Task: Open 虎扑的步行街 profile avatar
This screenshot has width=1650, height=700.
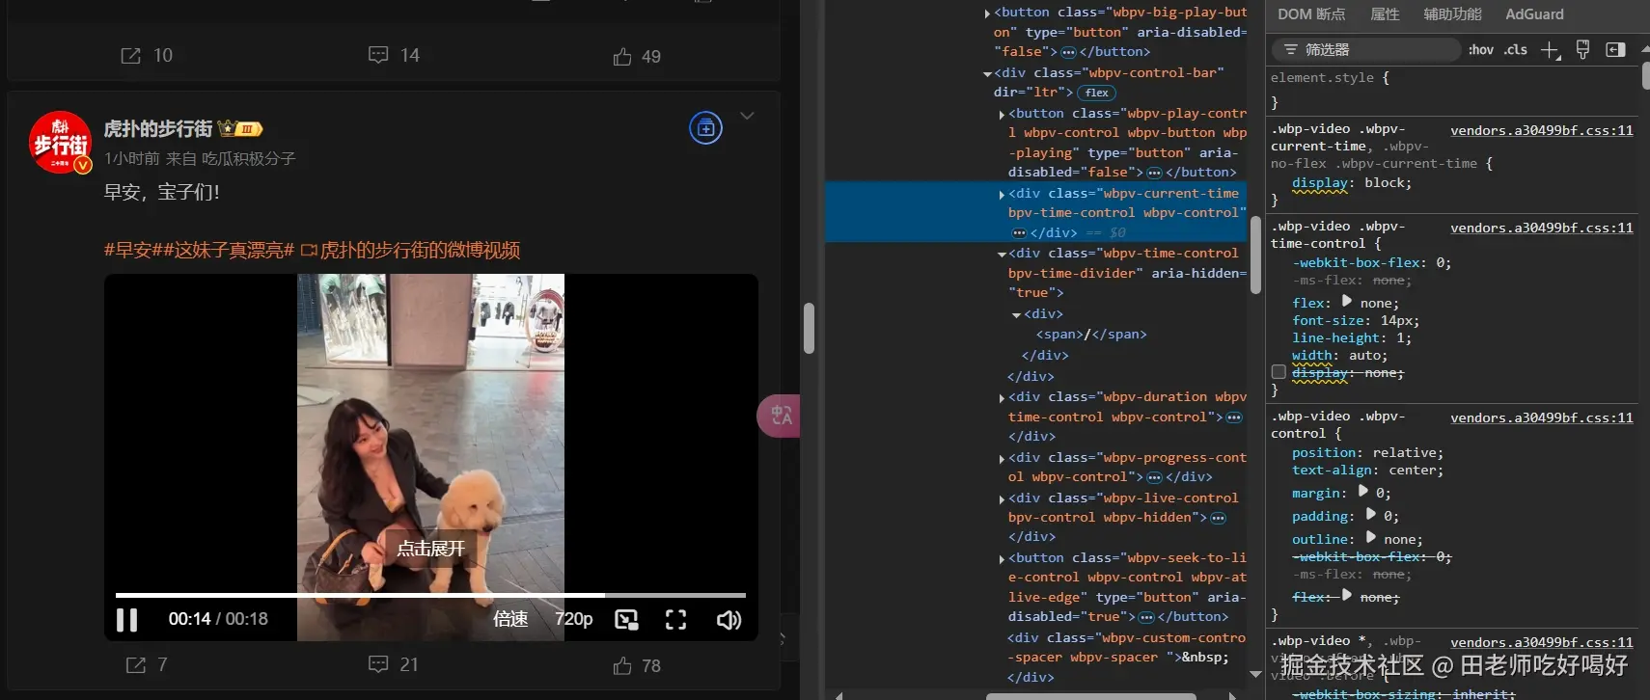Action: coord(60,142)
